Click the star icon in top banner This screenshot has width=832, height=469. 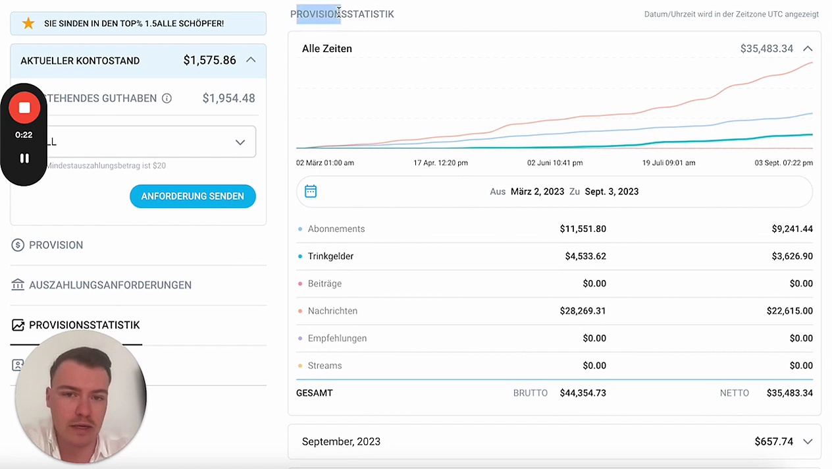click(28, 24)
